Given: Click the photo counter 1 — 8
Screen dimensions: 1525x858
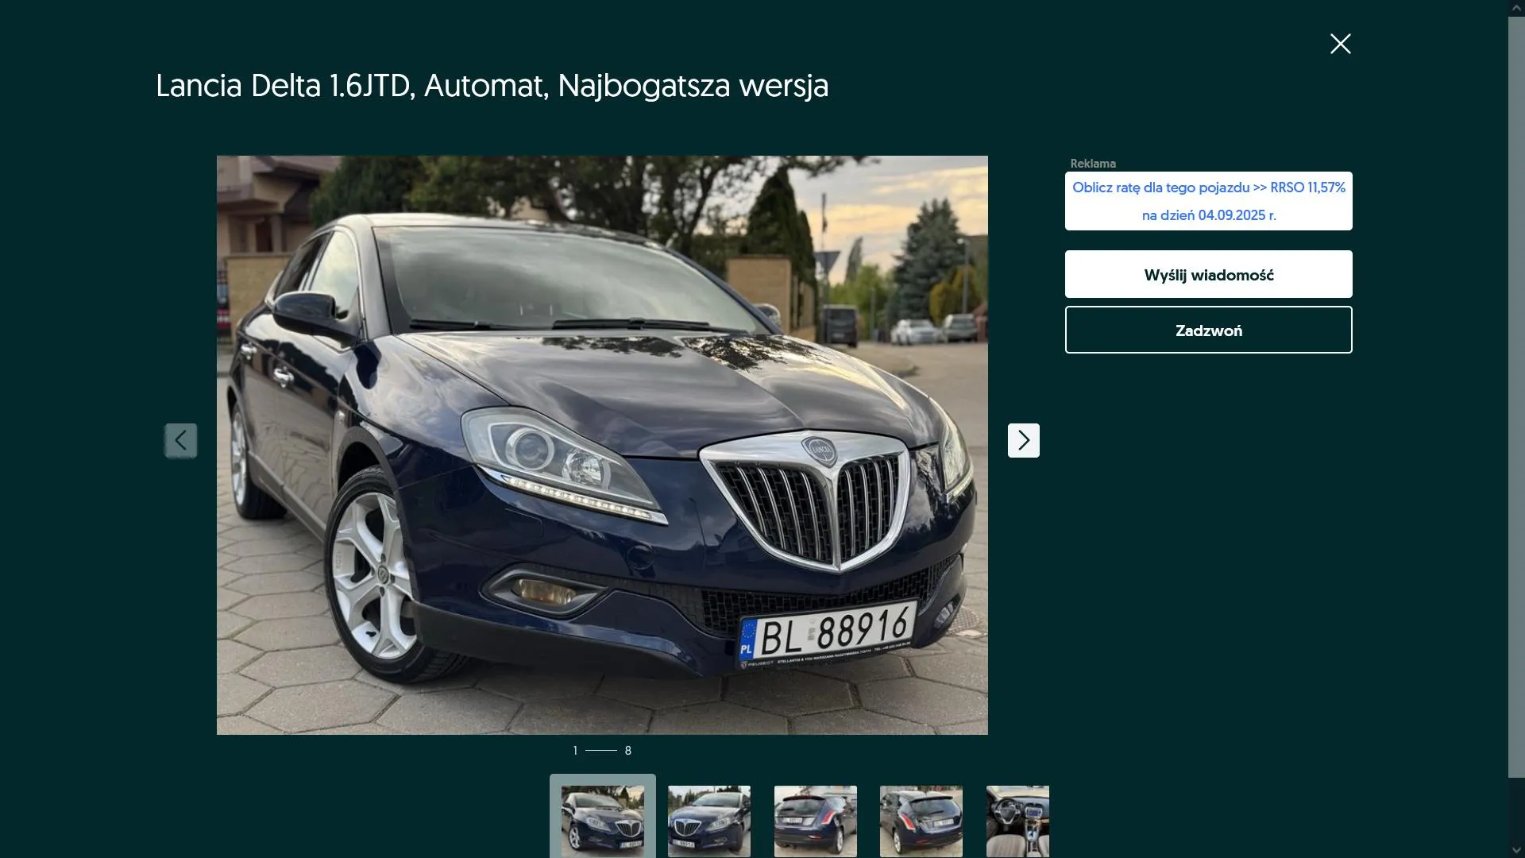Looking at the screenshot, I should click(602, 750).
